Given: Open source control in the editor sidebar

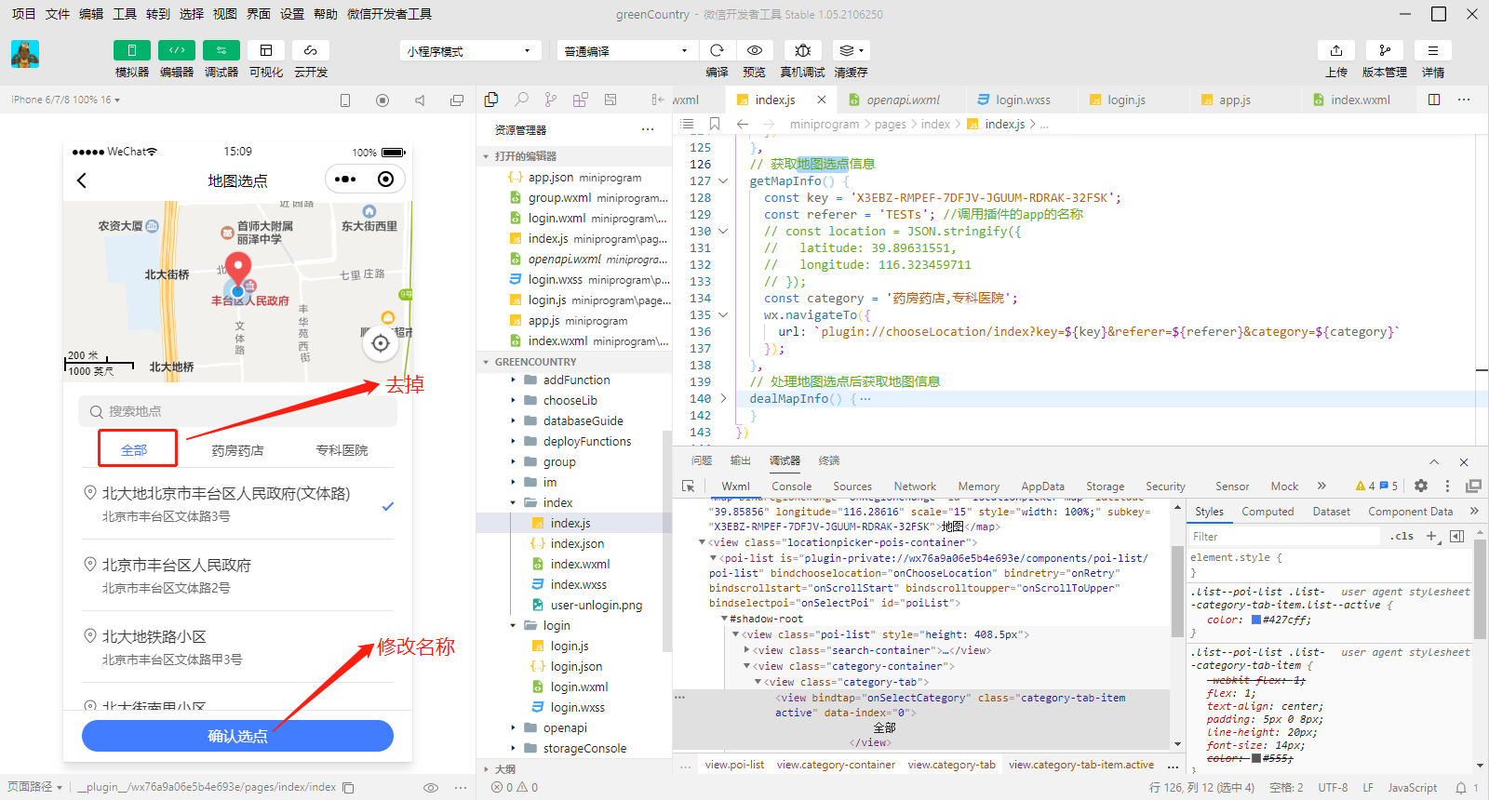Looking at the screenshot, I should [551, 100].
